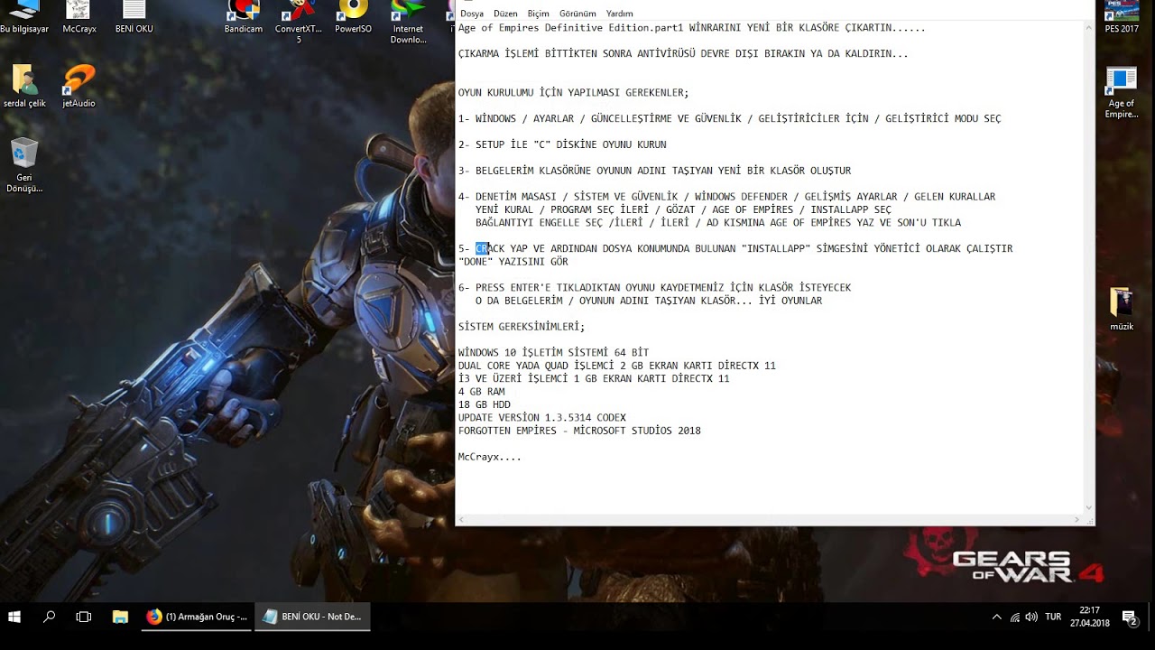Open the Dosya menu in Notepad

click(471, 14)
